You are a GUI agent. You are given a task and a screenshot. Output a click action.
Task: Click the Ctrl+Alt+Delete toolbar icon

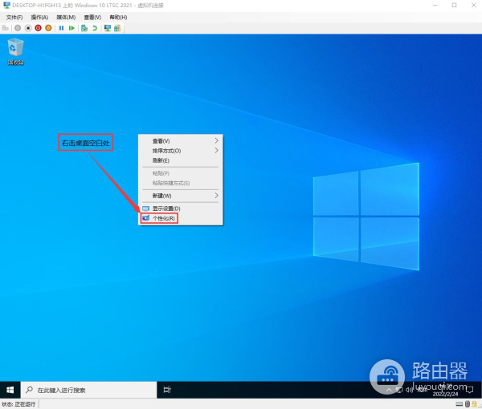[6, 28]
